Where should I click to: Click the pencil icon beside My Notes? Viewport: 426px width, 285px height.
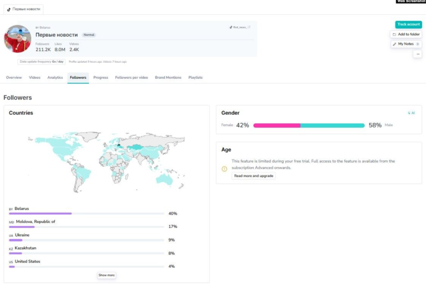coord(394,44)
